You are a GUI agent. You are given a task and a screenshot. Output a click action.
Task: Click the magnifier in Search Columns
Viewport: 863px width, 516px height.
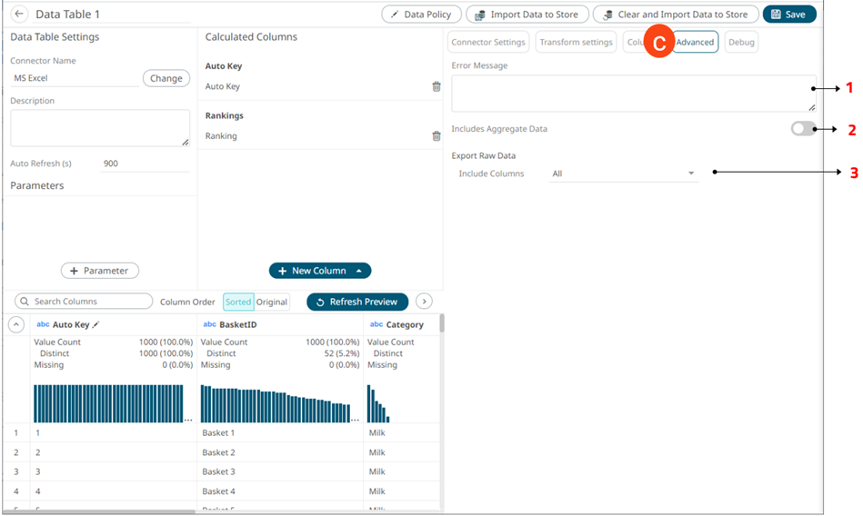(25, 302)
